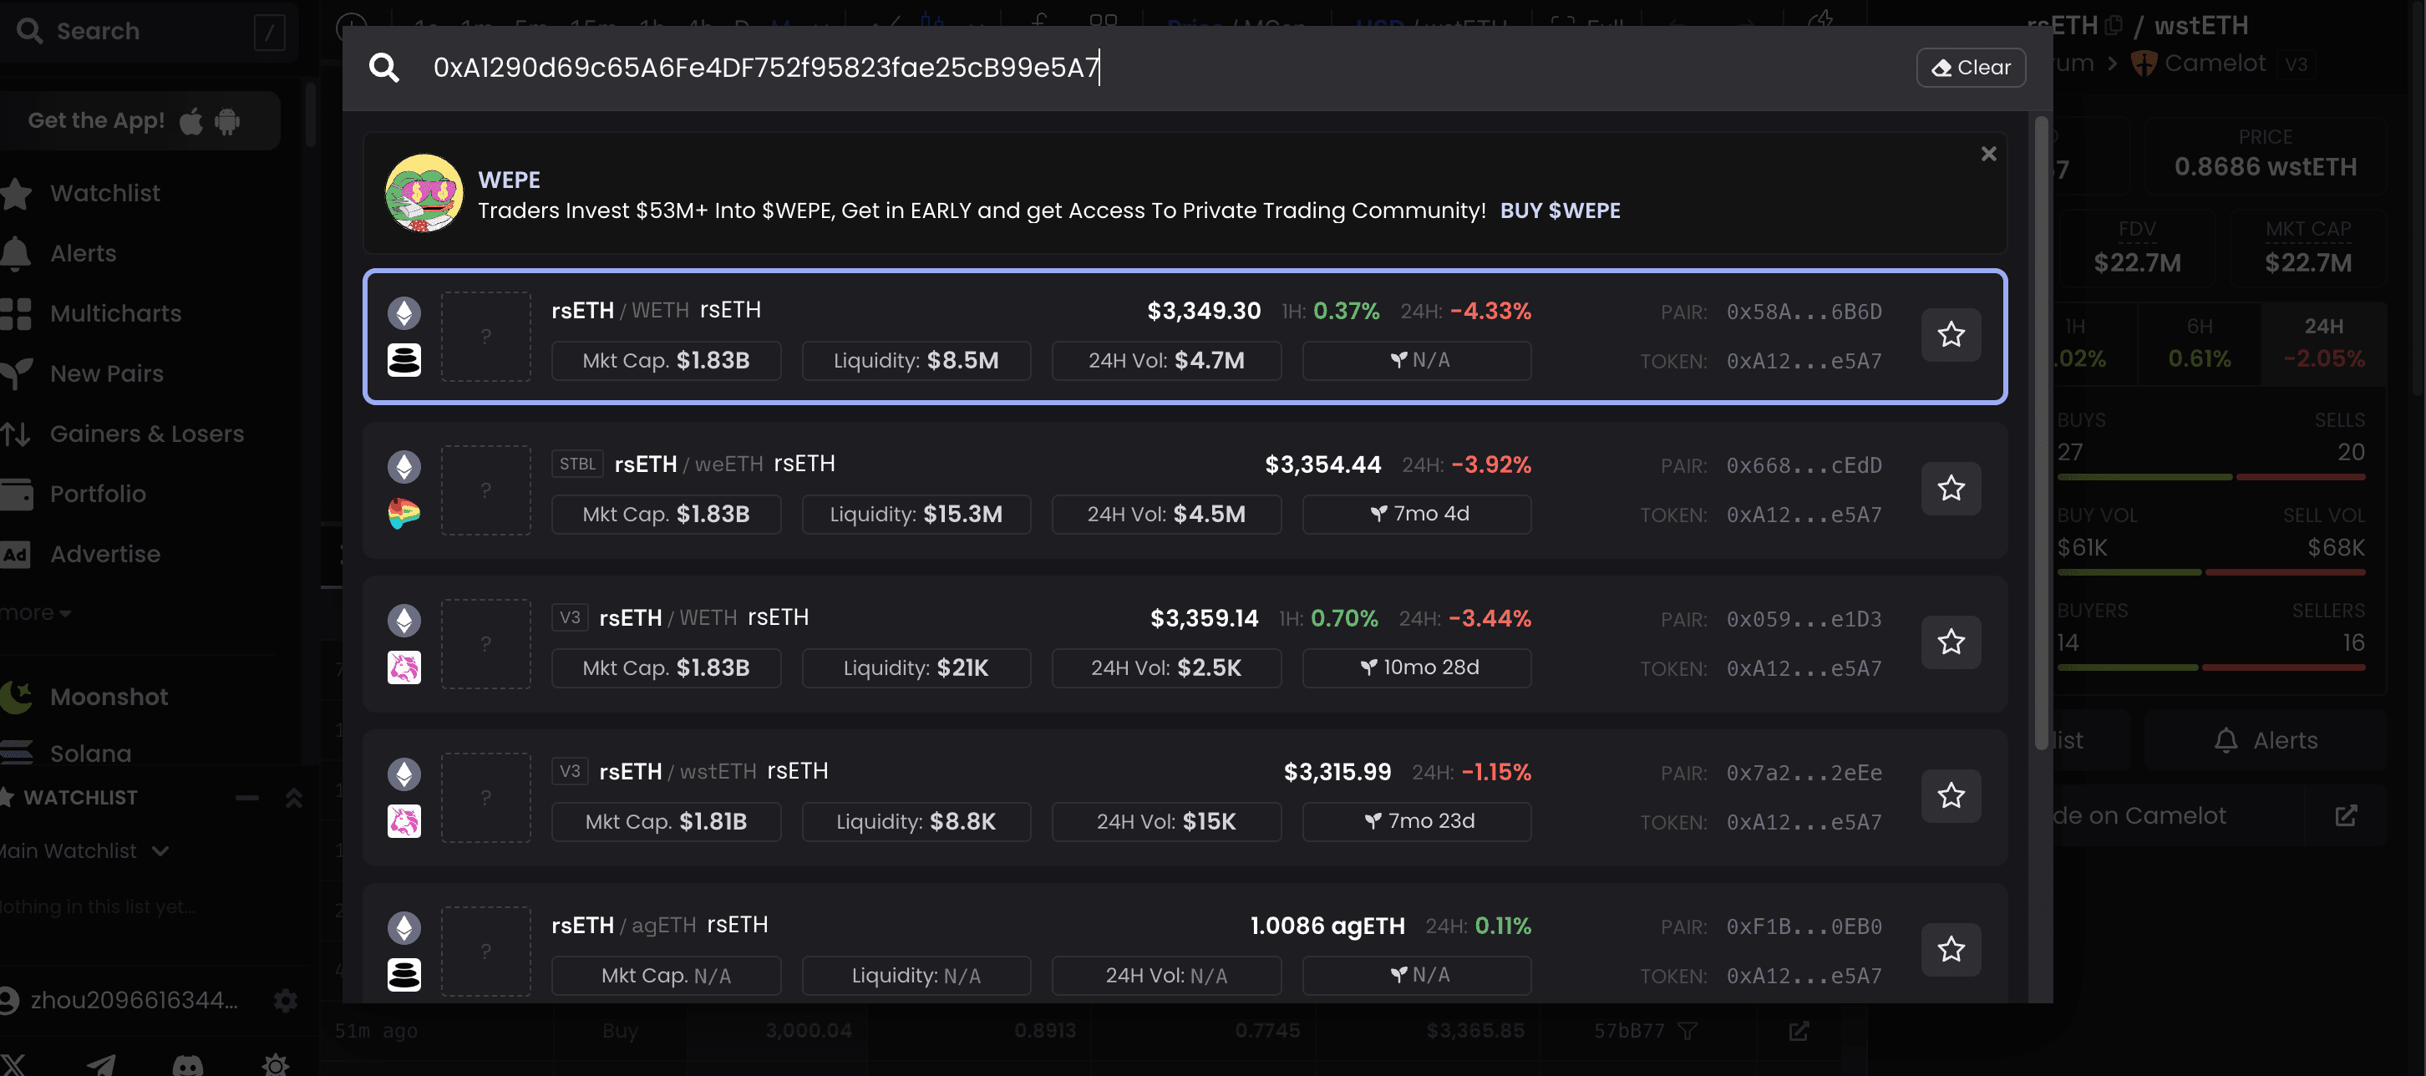Favorite the rsETH/weETH pair
The image size is (2426, 1076).
point(1951,489)
